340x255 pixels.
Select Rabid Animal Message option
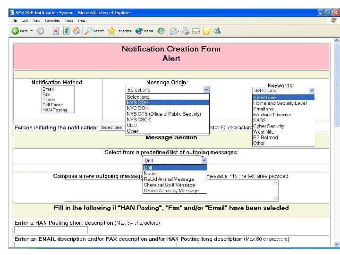pos(175,179)
